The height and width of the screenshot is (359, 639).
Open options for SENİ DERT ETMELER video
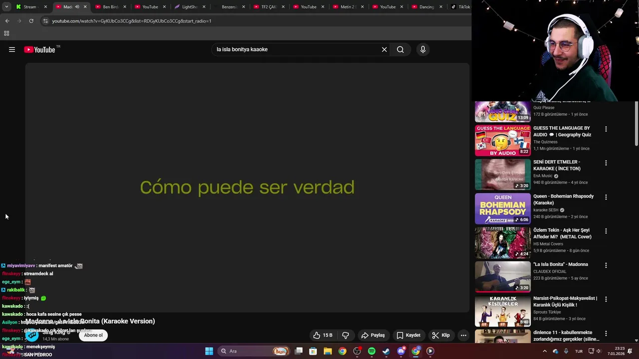pos(606,163)
